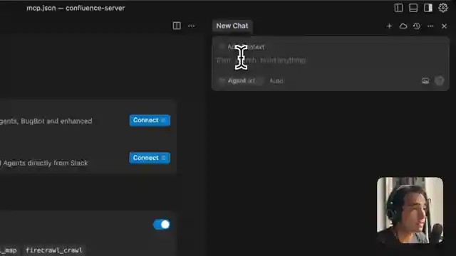Select the firecrawl_crawl tool tag

click(54, 250)
